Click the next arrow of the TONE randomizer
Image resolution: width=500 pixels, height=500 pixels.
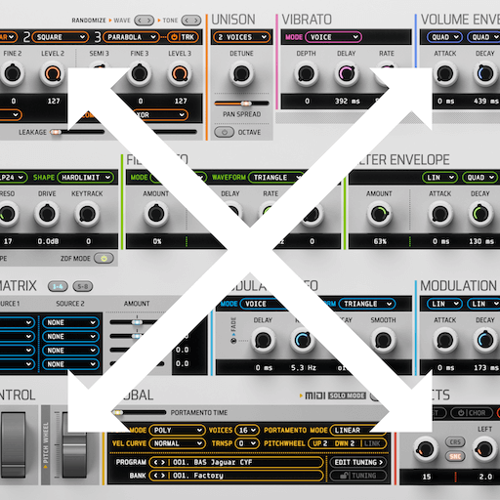pyautogui.click(x=196, y=21)
